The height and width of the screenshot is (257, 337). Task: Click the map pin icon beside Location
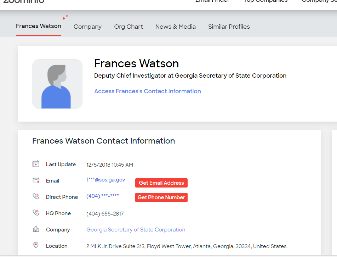pos(36,245)
